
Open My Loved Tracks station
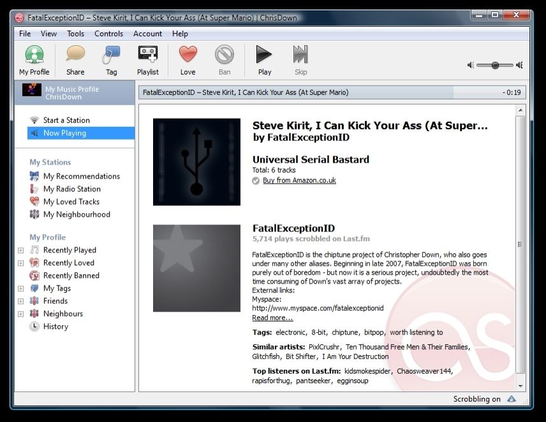tap(71, 202)
